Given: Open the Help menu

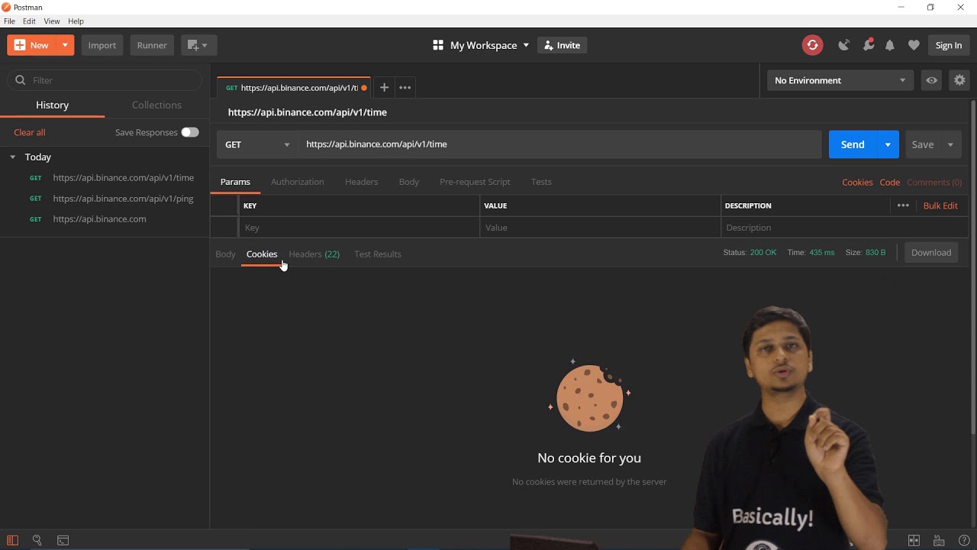Looking at the screenshot, I should click(x=76, y=21).
